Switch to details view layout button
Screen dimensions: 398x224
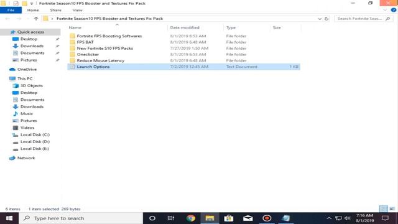point(384,209)
